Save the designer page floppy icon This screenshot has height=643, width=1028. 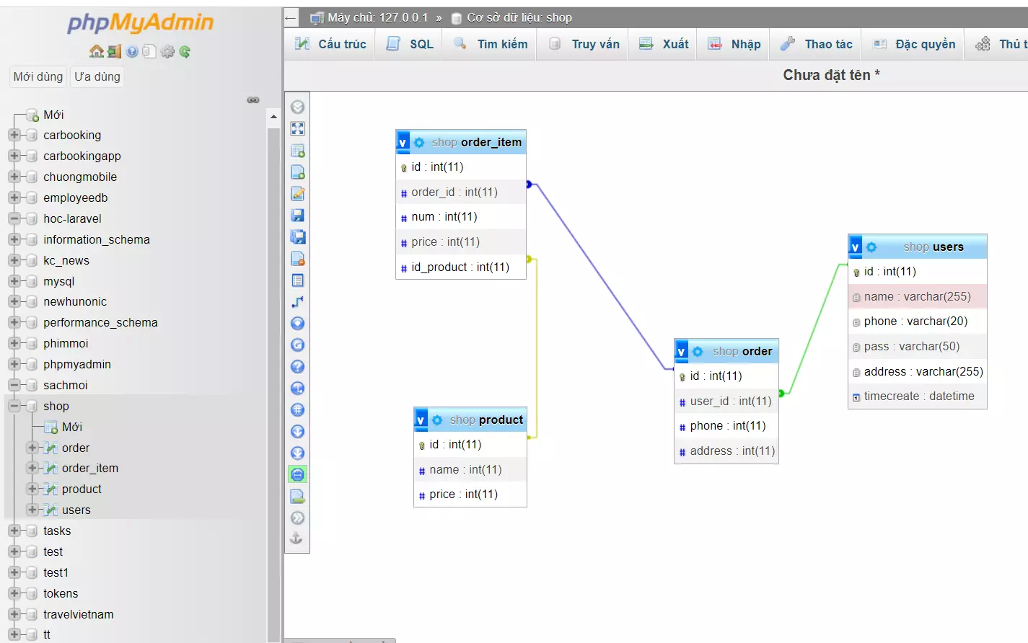(297, 216)
